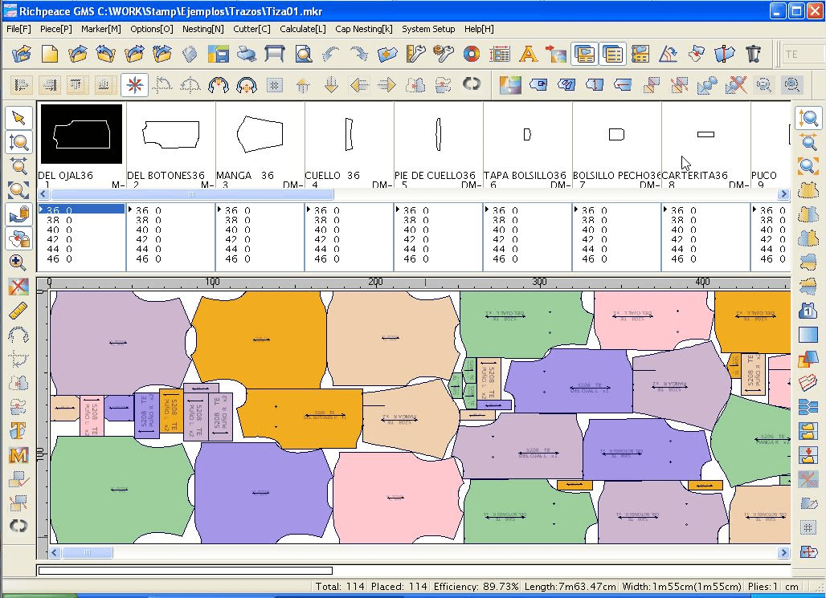
Task: Click the New file blank page icon
Action: coord(50,55)
